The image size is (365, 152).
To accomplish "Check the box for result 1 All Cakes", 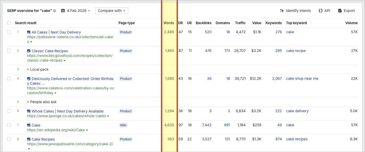I will (9, 32).
